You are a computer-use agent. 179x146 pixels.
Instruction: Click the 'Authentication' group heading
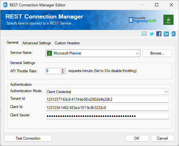pos(21,84)
